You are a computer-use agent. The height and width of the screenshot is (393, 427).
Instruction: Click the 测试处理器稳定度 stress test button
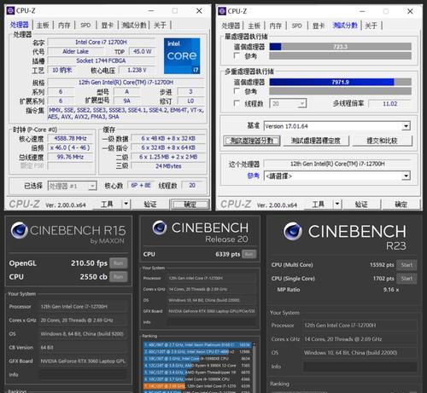coord(316,141)
